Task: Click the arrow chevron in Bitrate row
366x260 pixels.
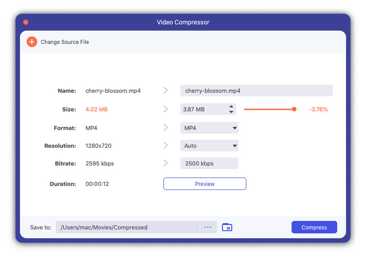Action: 166,163
